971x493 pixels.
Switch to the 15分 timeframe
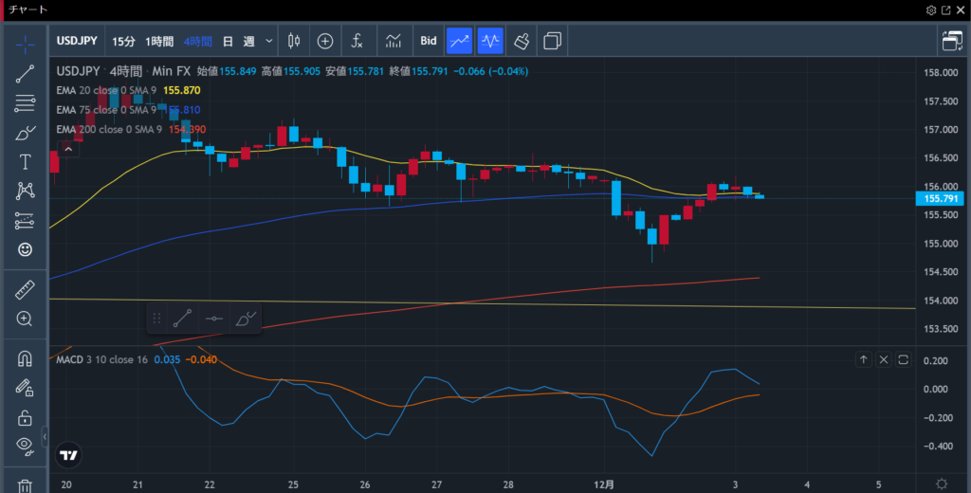123,41
